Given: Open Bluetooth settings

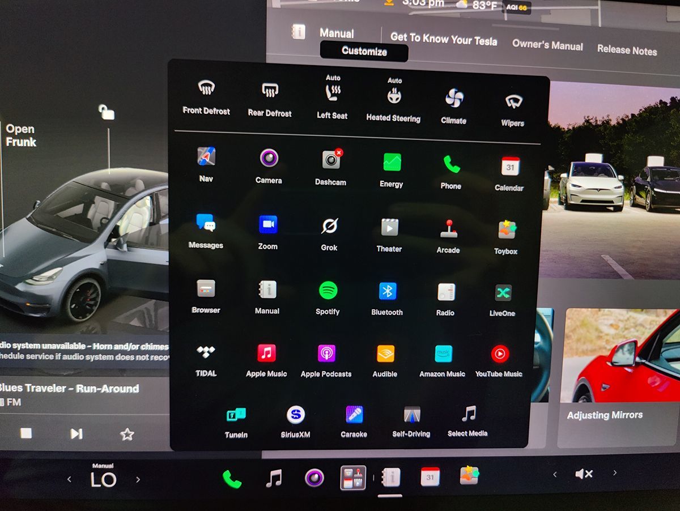Looking at the screenshot, I should tap(387, 299).
